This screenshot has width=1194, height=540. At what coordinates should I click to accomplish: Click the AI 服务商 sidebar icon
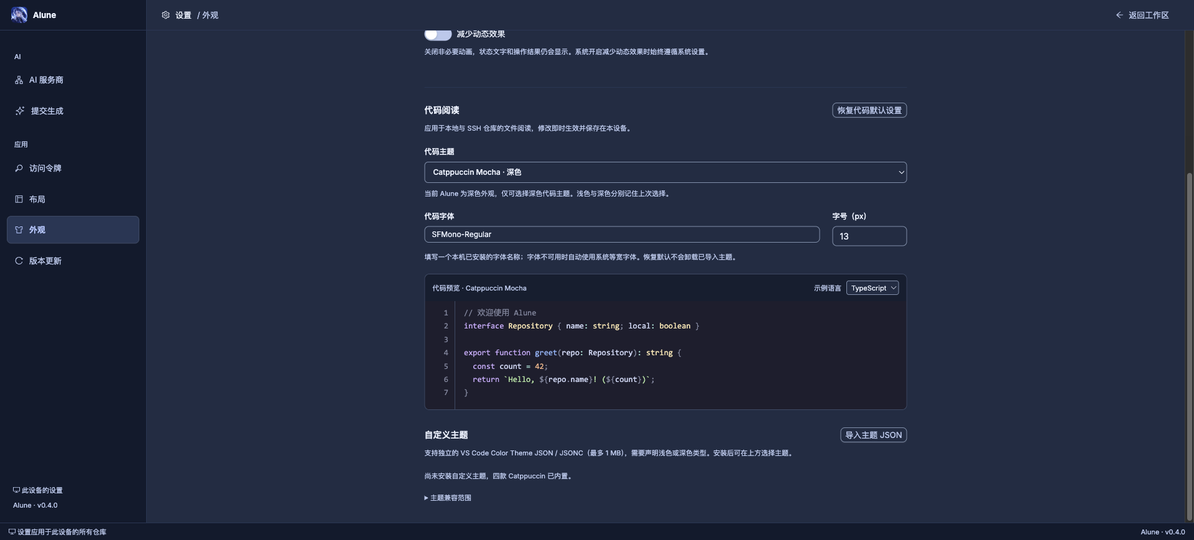click(19, 80)
